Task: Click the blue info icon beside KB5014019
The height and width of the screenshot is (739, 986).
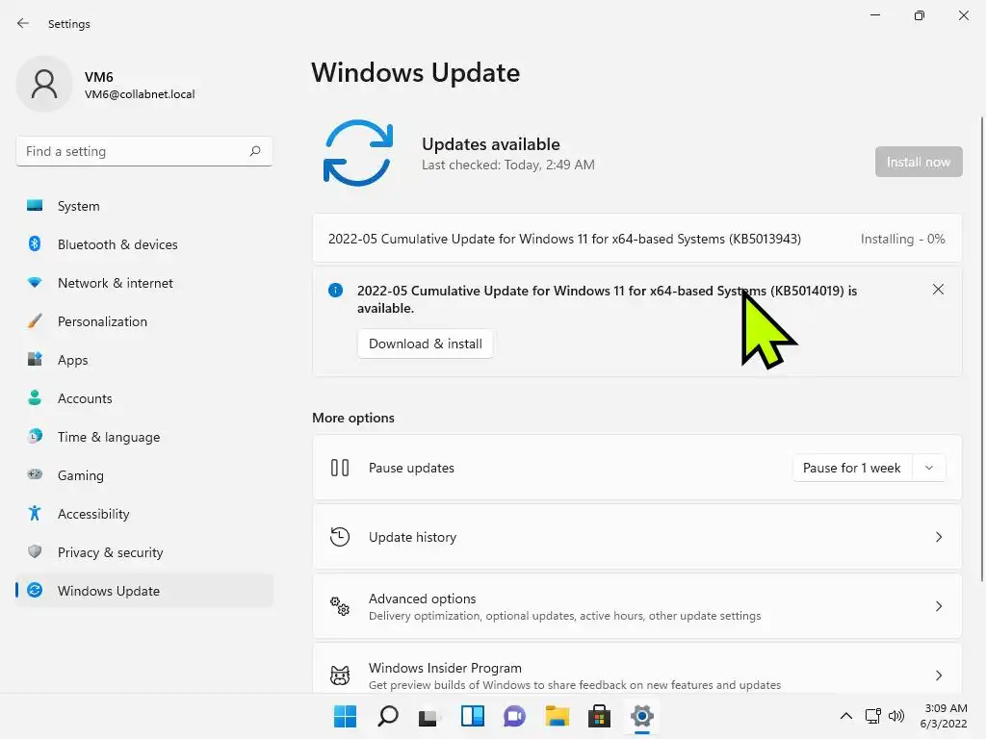Action: (x=335, y=291)
